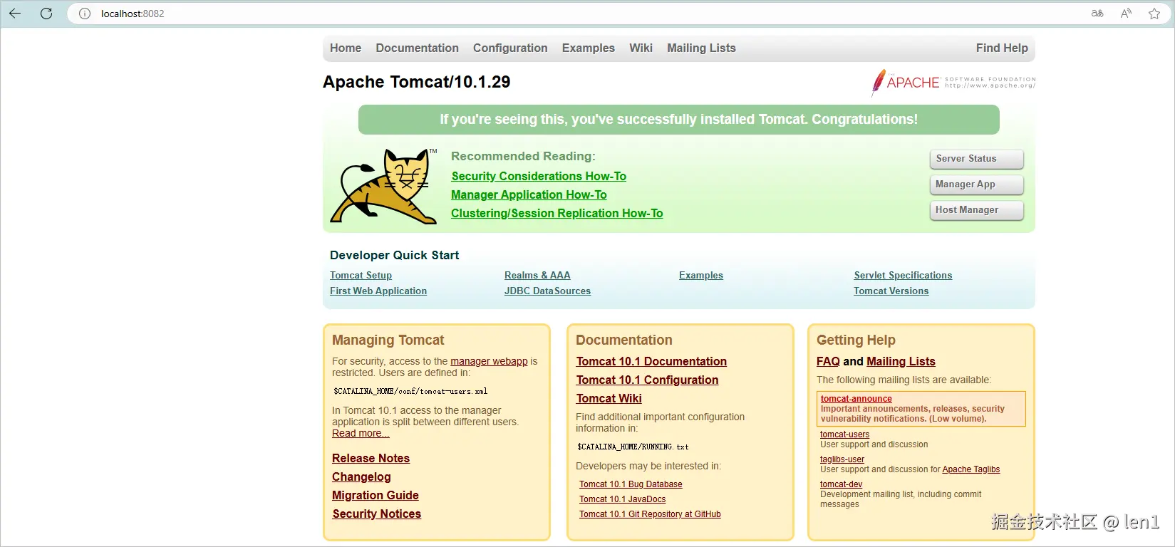Open Examples in the top navigation
Image resolution: width=1175 pixels, height=547 pixels.
[588, 48]
